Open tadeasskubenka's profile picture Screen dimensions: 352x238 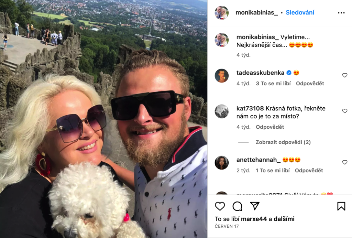[222, 76]
